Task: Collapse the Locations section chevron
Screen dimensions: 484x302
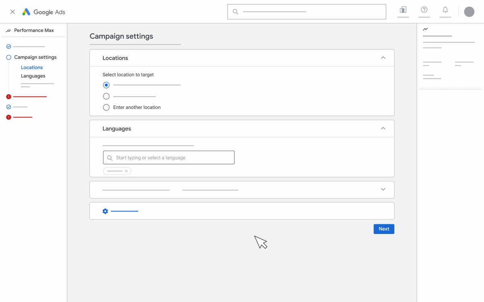Action: pyautogui.click(x=383, y=58)
